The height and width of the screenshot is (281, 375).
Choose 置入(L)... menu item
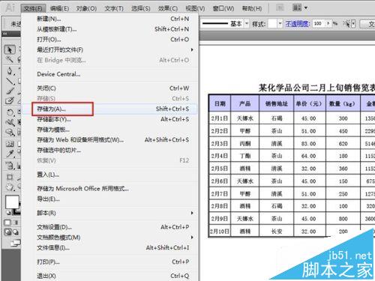pos(110,175)
